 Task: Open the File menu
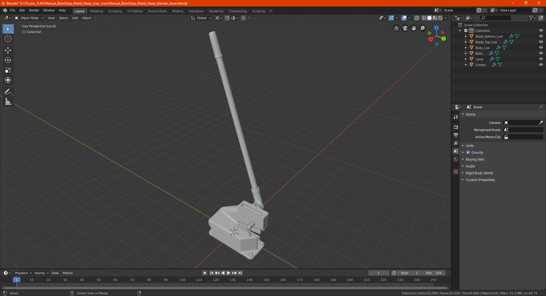pyautogui.click(x=13, y=10)
